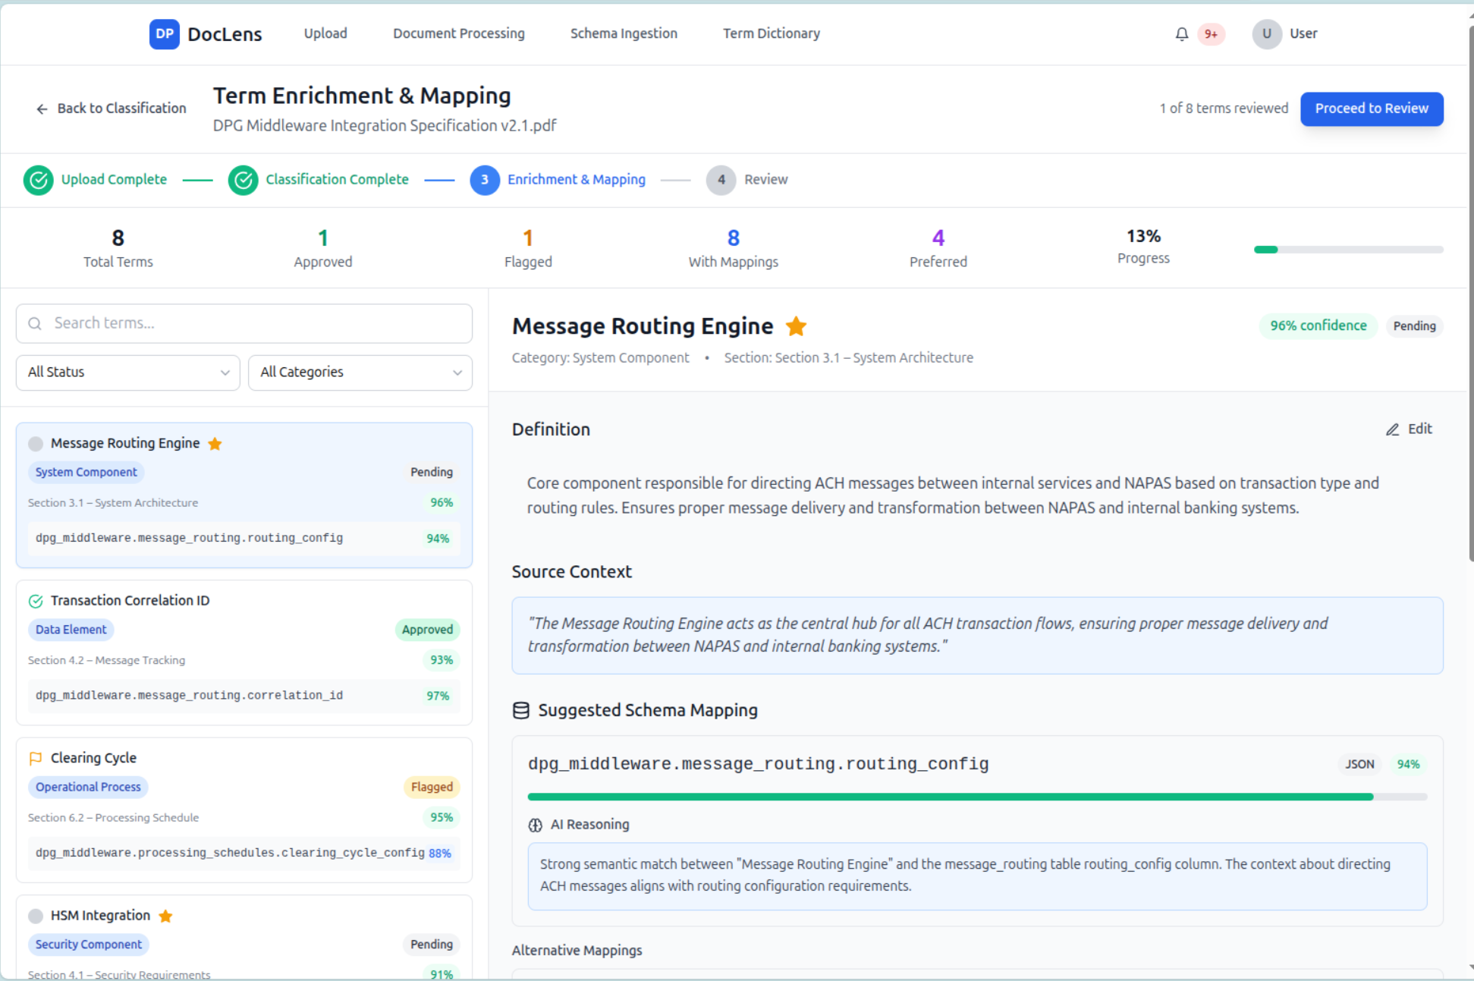1474x981 pixels.
Task: Toggle the grey status circle on Message Routing Engine card
Action: pyautogui.click(x=35, y=444)
